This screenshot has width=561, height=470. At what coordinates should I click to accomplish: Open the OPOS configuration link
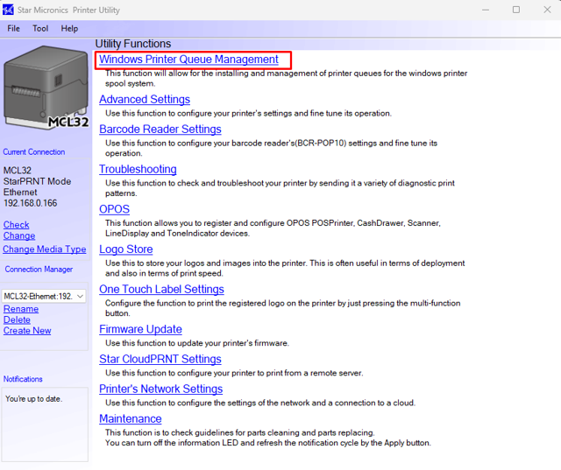click(114, 209)
